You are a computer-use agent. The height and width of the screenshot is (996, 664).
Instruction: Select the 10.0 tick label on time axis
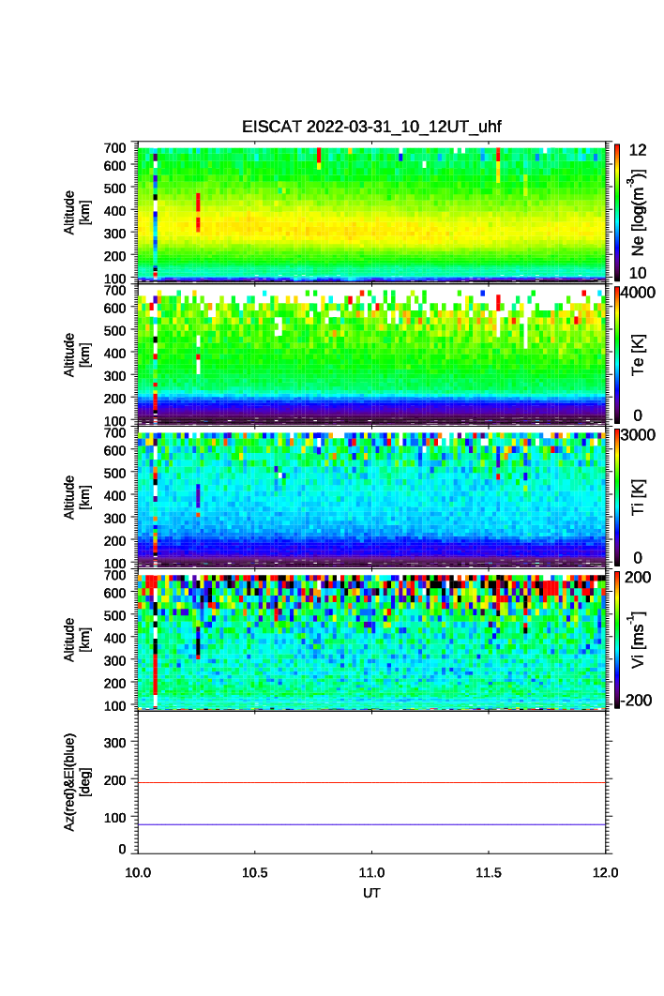[x=139, y=872]
